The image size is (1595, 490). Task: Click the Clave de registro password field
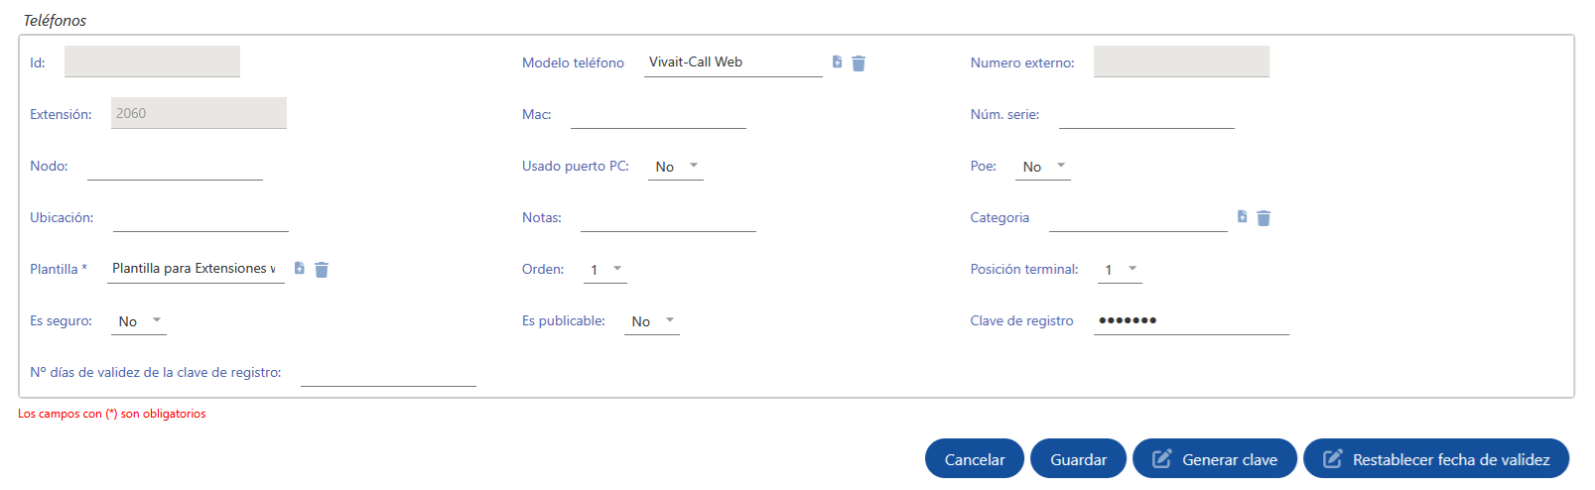1190,321
